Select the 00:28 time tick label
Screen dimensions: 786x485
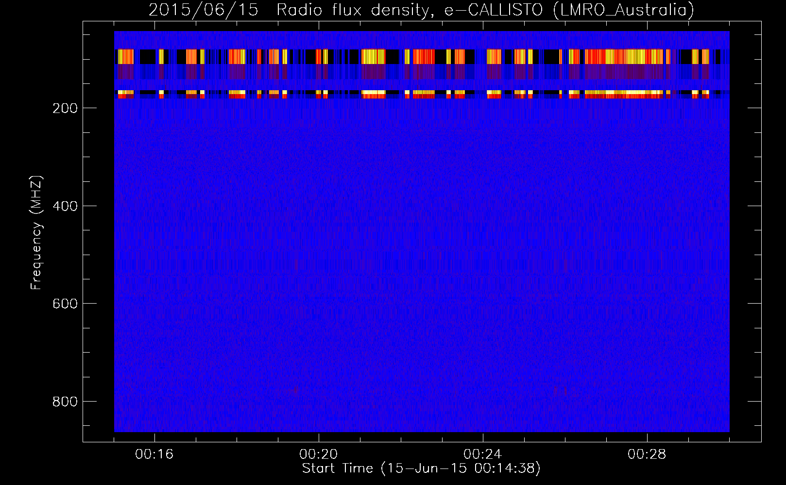(647, 454)
